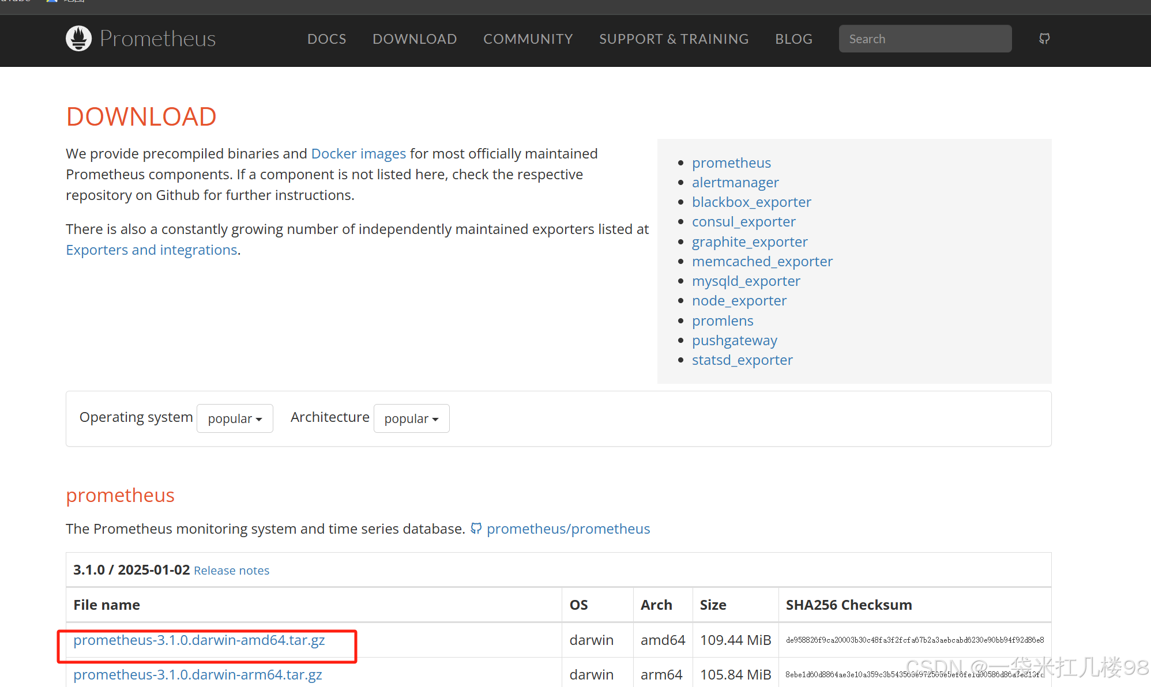Click the Prometheus brand name text
This screenshot has width=1151, height=687.
[x=158, y=39]
